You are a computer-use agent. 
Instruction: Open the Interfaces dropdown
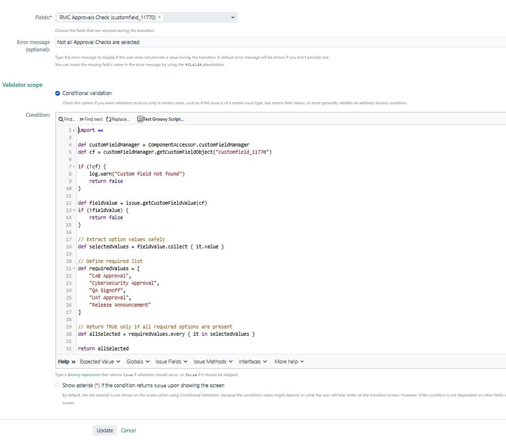pos(252,361)
